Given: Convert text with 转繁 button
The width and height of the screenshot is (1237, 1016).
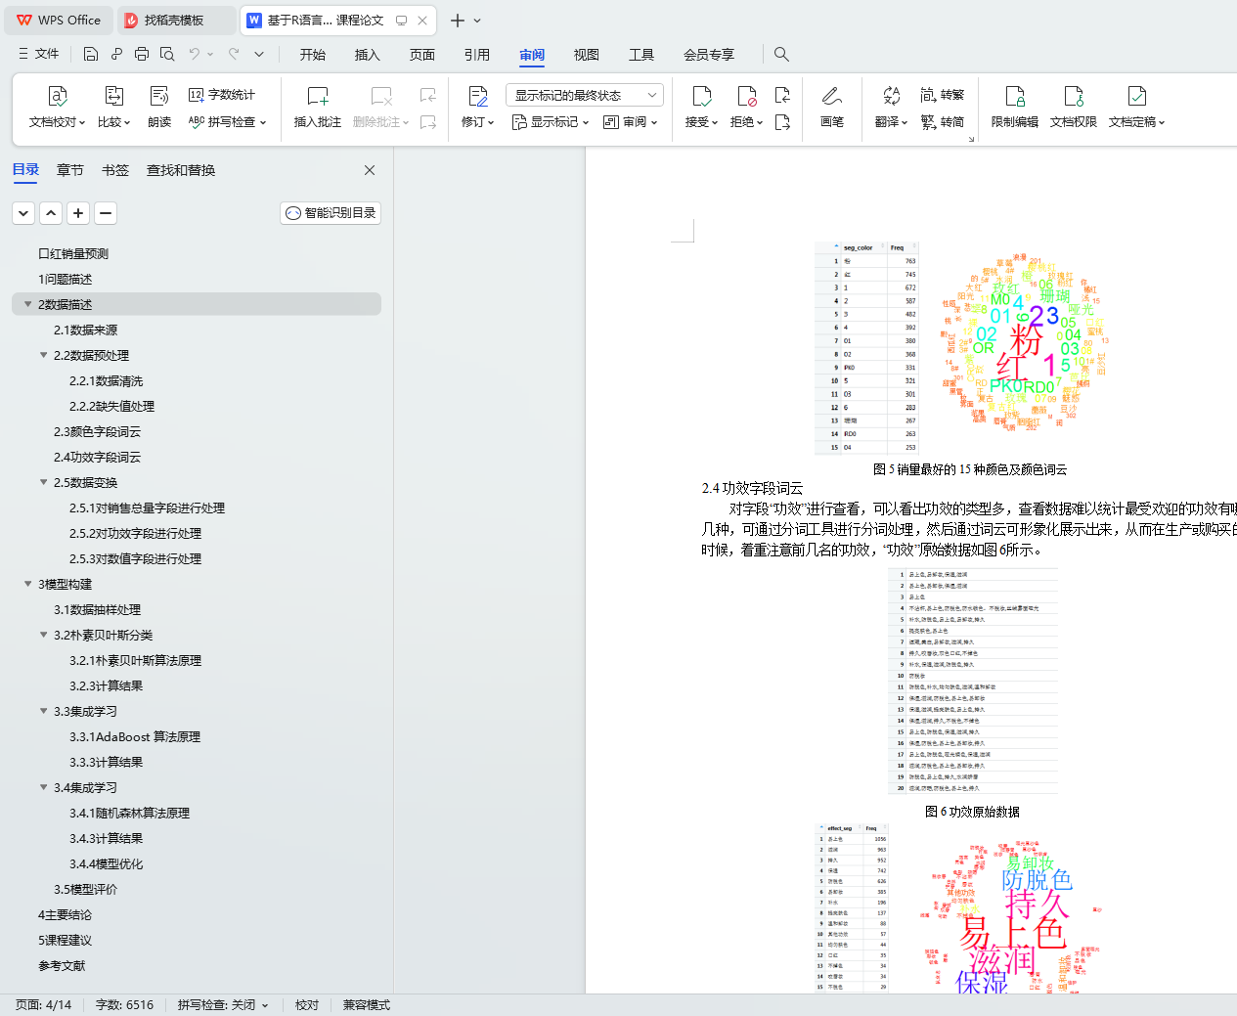Looking at the screenshot, I should click(x=943, y=95).
